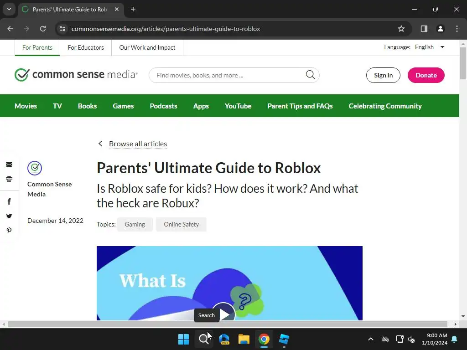The image size is (467, 350).
Task: Click the scroll right arrow
Action: 456,324
